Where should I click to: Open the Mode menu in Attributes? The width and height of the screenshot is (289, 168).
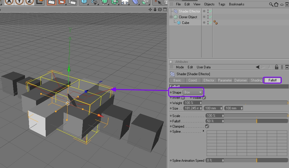180,67
